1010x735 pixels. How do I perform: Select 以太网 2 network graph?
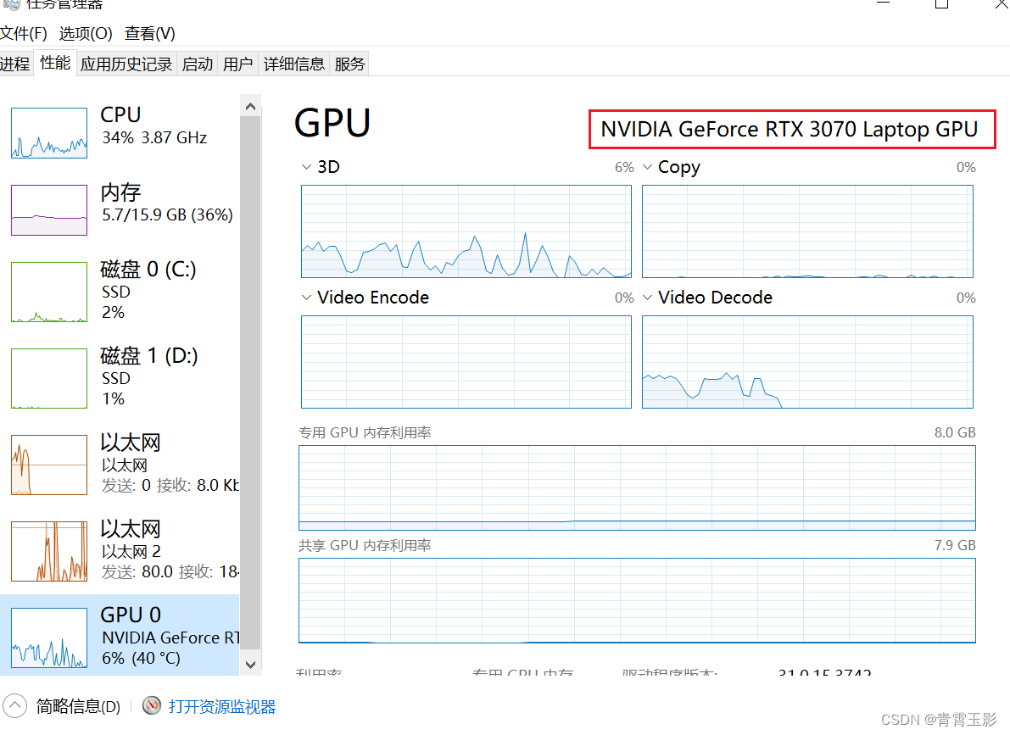pyautogui.click(x=48, y=551)
